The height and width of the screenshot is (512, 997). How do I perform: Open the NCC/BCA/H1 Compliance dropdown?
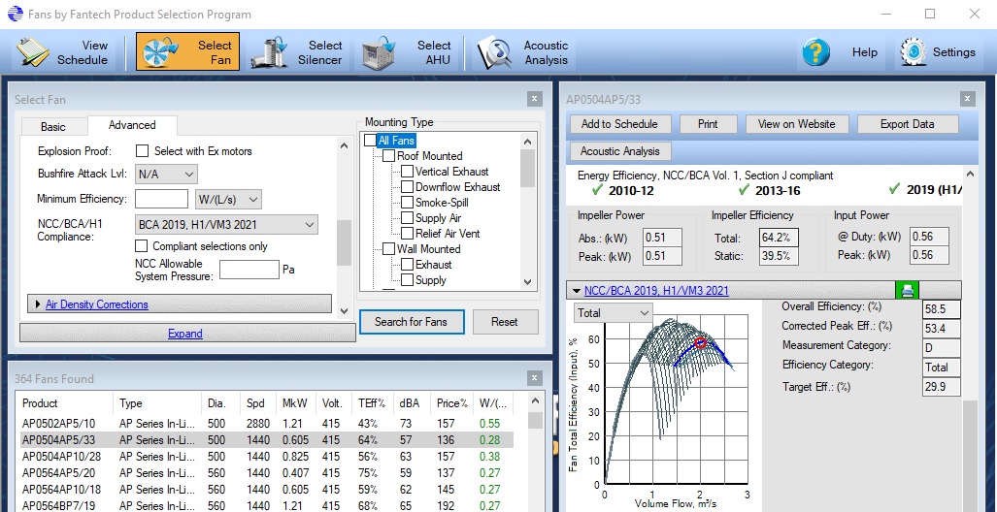pyautogui.click(x=226, y=225)
